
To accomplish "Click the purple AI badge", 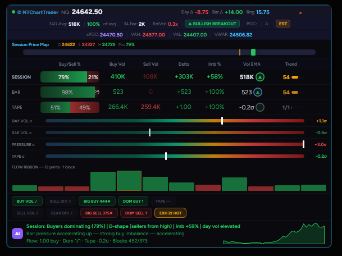I will [x=17, y=234].
